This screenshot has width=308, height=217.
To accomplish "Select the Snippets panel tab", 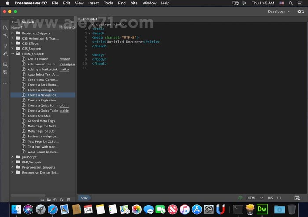I will pos(28,22).
